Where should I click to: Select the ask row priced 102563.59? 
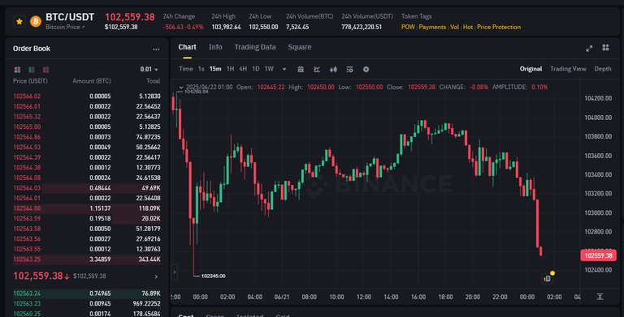[x=87, y=218]
